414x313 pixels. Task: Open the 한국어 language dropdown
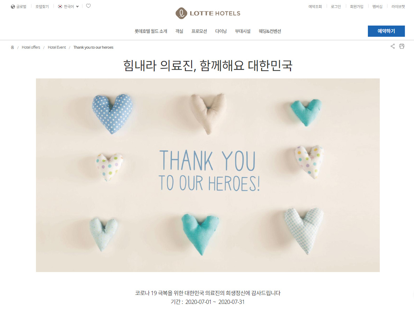(x=68, y=6)
